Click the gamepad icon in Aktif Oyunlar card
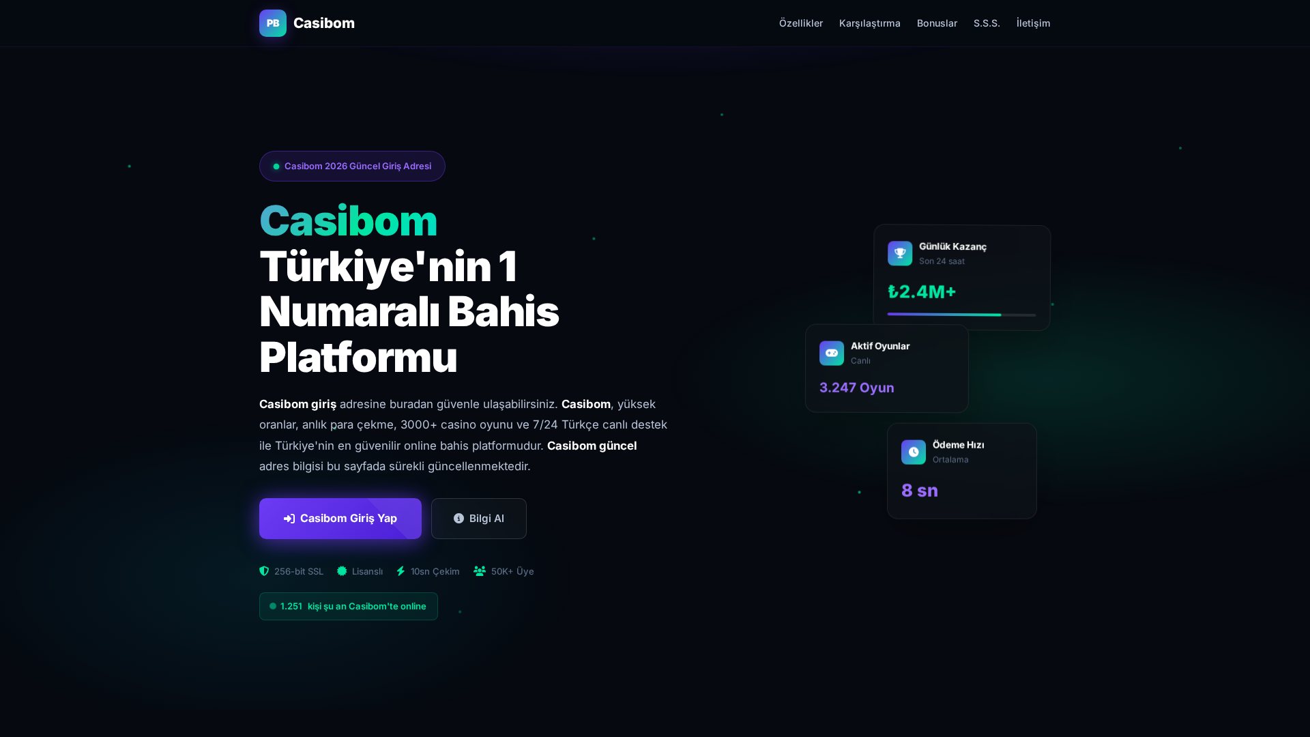Screen dimensions: 1310x737 (x=832, y=353)
